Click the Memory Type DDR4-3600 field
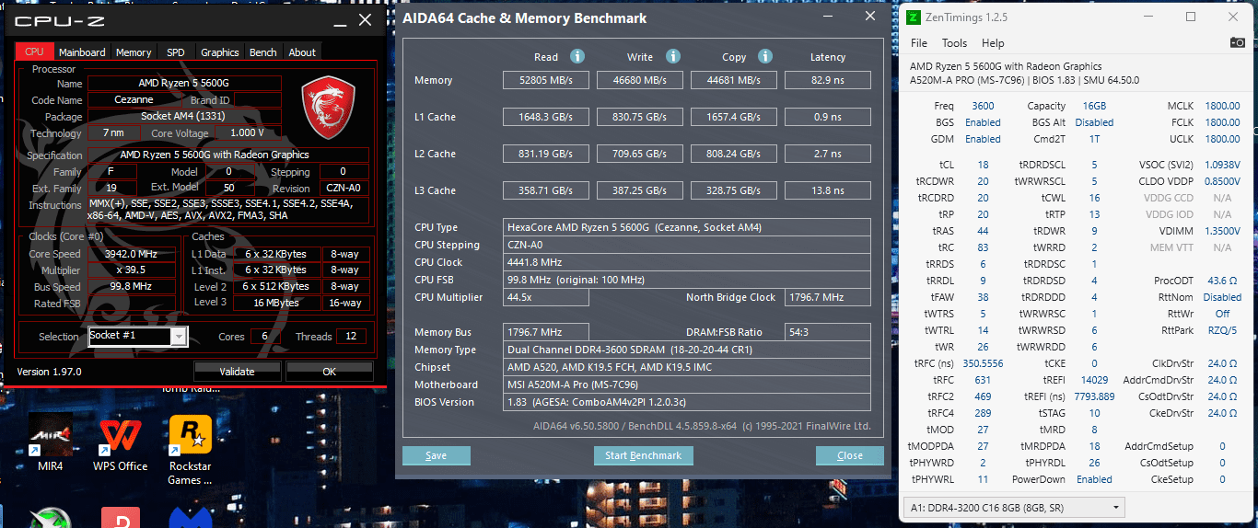Image resolution: width=1258 pixels, height=528 pixels. coord(687,350)
